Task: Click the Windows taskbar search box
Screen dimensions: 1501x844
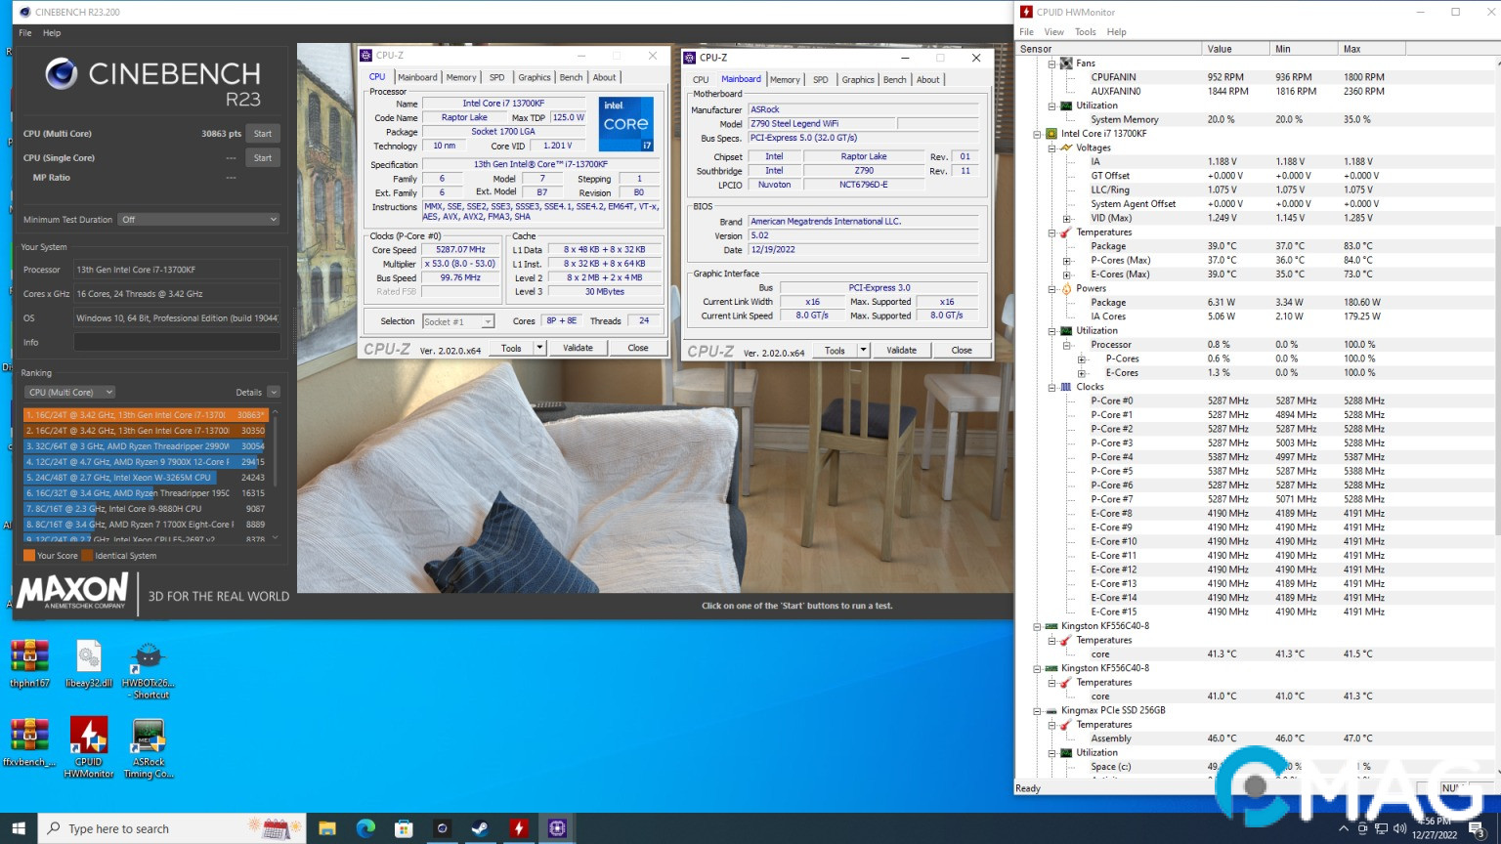Action: click(x=137, y=828)
